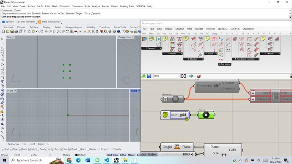Viewport: 292px width, 164px height.
Task: Select the Excel import component icon
Action: pos(158,39)
